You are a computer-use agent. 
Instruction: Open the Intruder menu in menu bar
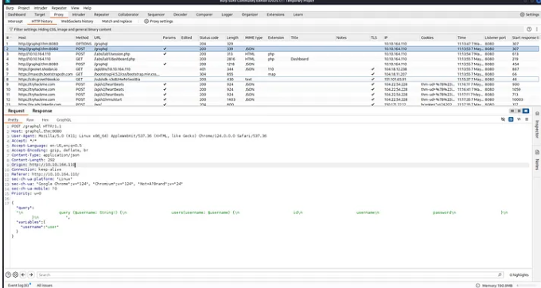[41, 8]
